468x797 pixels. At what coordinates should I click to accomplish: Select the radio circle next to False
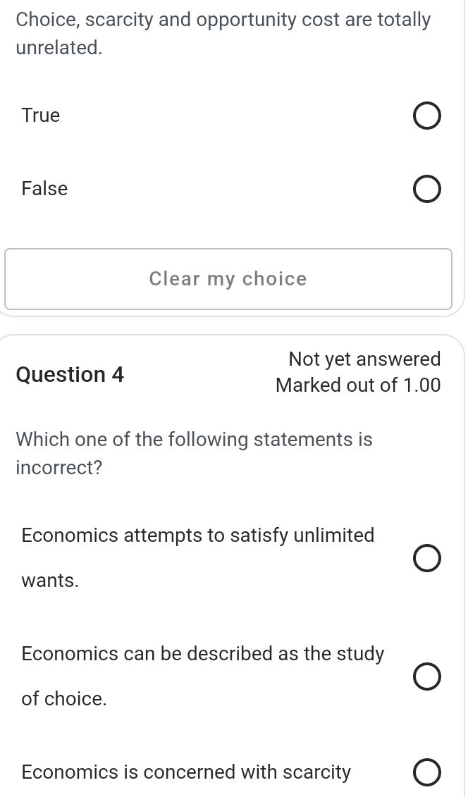tap(427, 189)
